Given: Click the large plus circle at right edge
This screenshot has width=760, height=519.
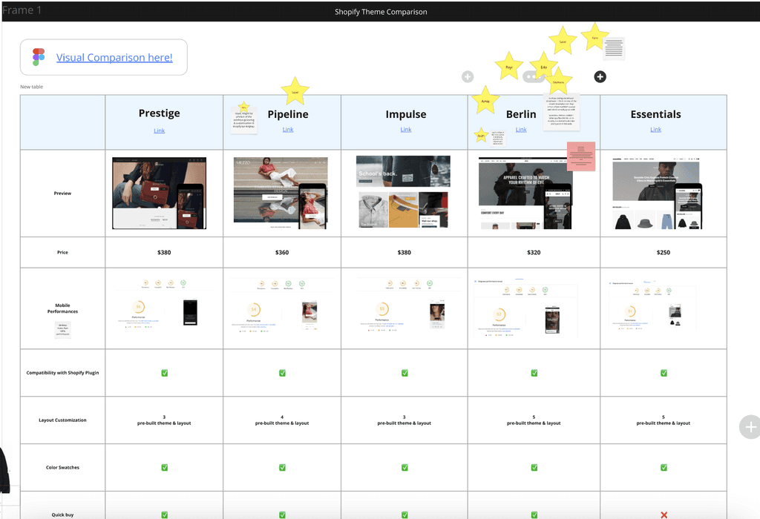Looking at the screenshot, I should 750,427.
